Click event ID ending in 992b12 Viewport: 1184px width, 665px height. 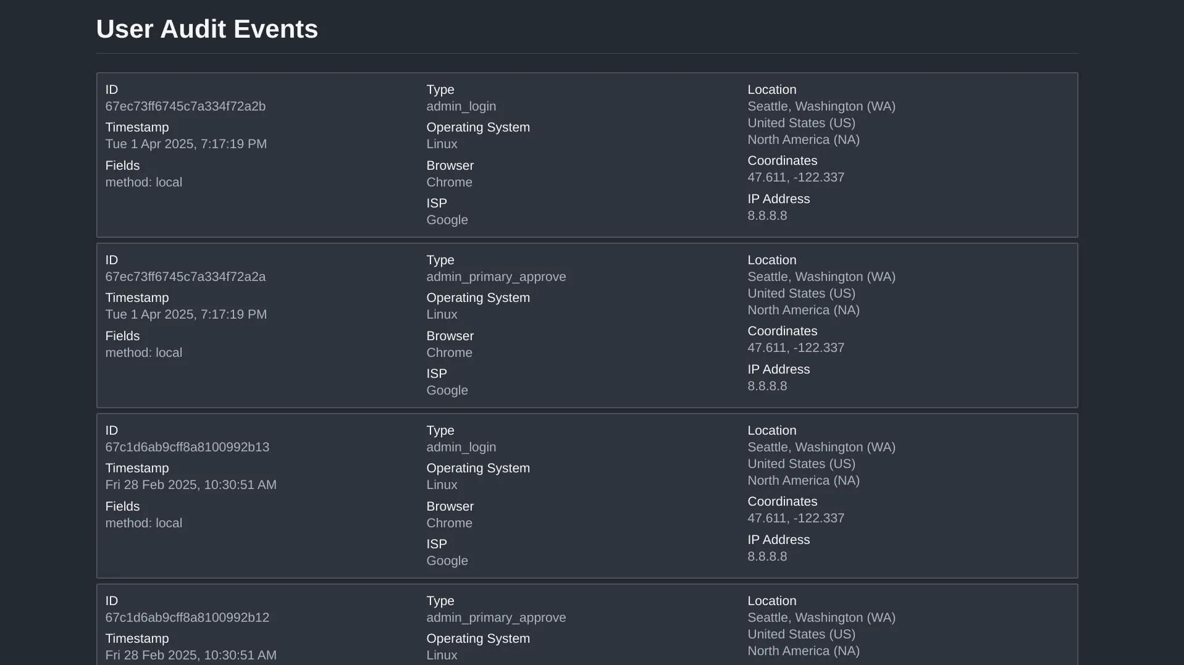click(x=187, y=617)
